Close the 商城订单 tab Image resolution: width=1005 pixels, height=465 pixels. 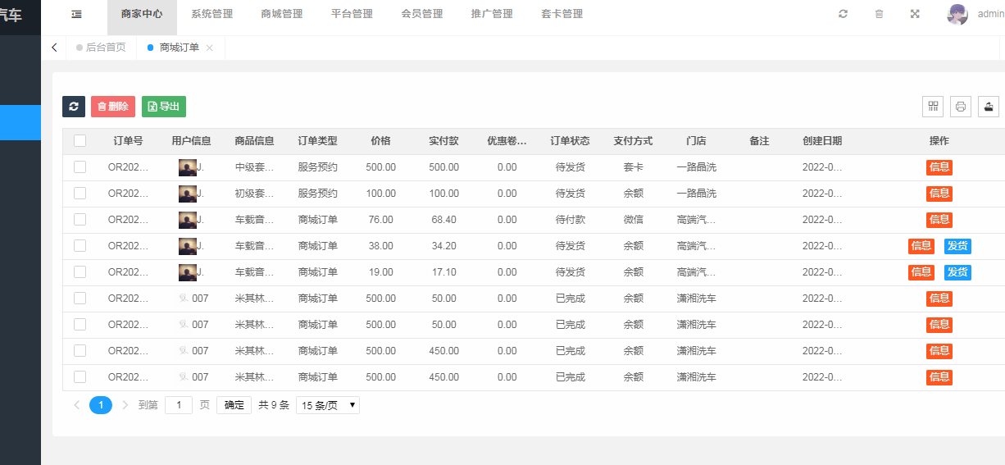[209, 48]
